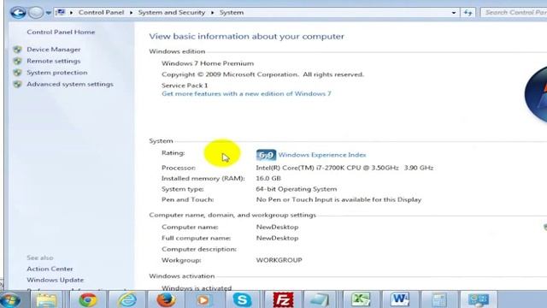This screenshot has height=308, width=547.
Task: Open address bar history dropdown
Action: coord(454,13)
